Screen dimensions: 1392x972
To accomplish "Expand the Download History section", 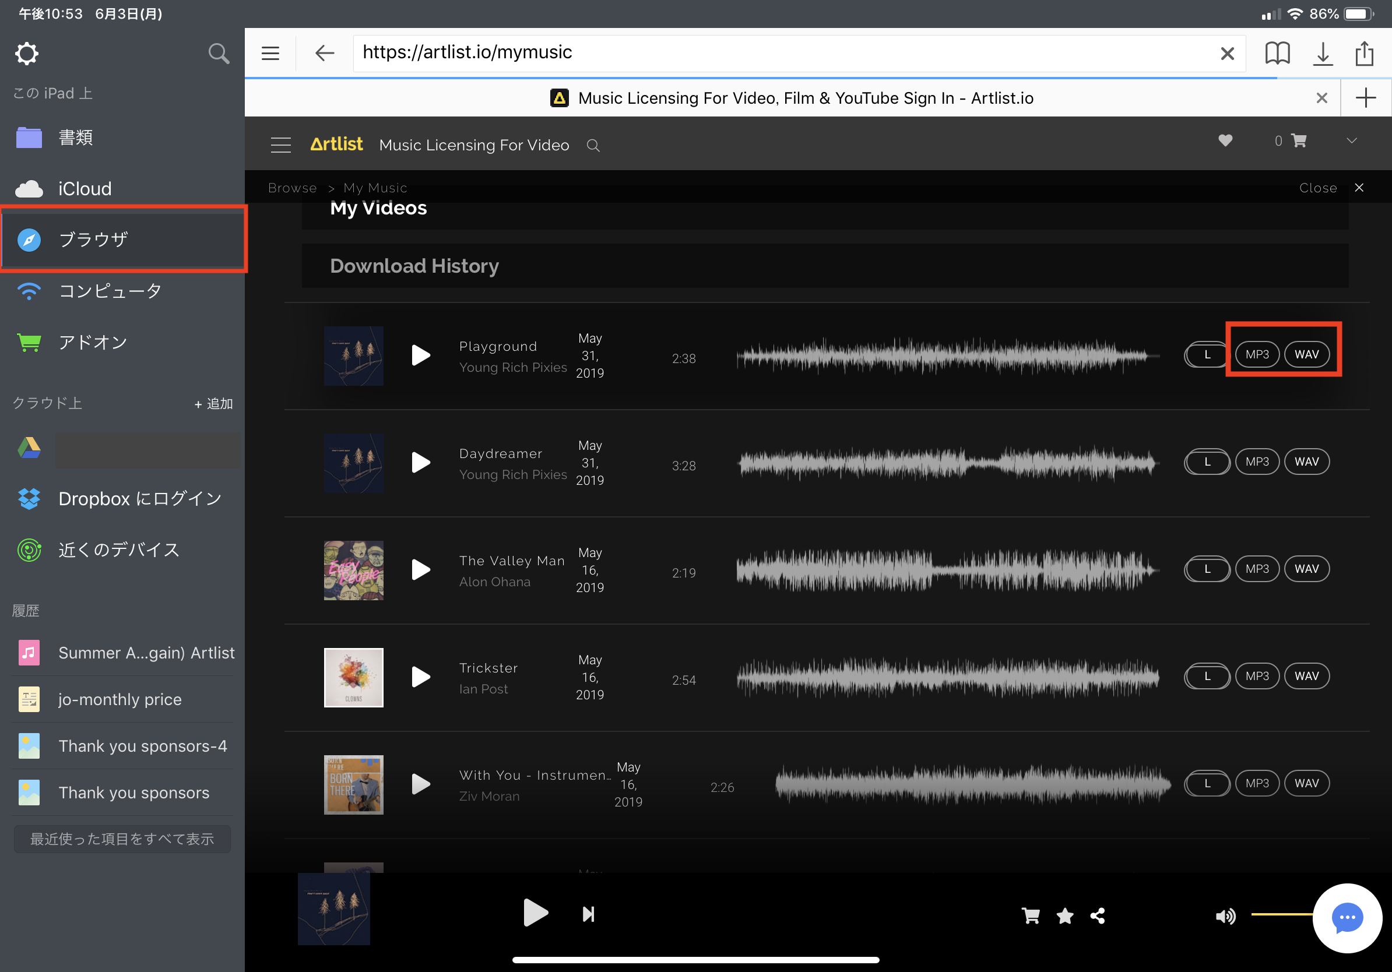I will 414,266.
